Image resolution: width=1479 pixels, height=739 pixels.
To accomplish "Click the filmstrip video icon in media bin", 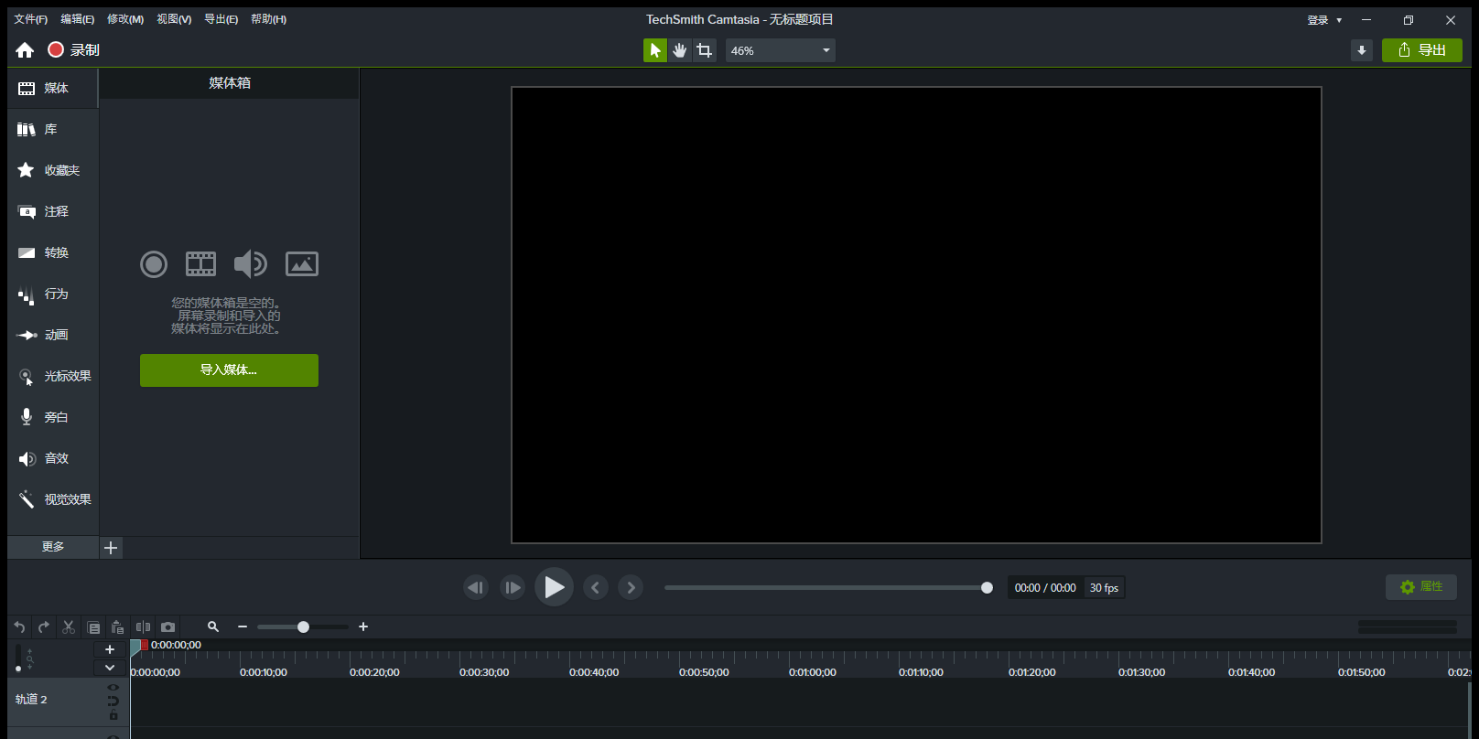I will pyautogui.click(x=200, y=264).
